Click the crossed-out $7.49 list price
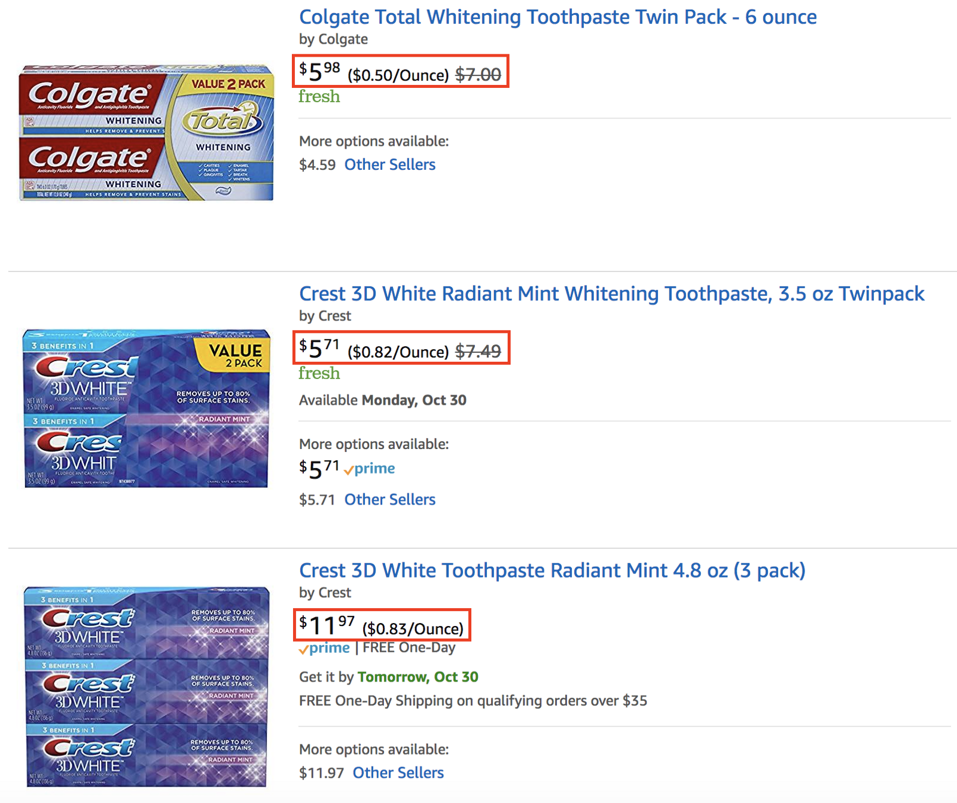Screen dimensions: 957x803 coord(478,352)
